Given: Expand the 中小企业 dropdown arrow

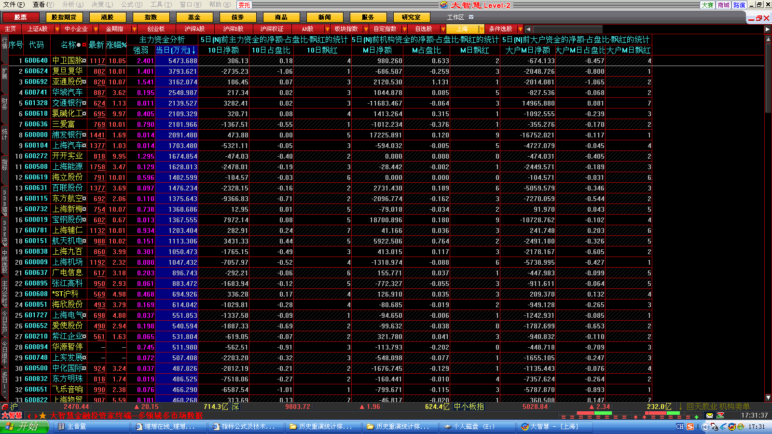Looking at the screenshot, I should click(96, 29).
